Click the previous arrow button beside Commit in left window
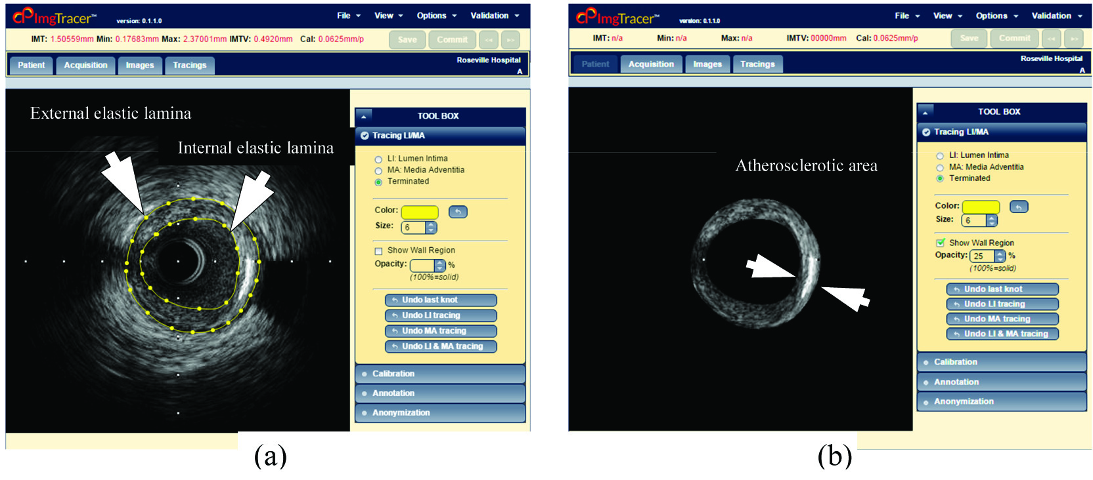This screenshot has height=480, width=1093. click(x=488, y=40)
